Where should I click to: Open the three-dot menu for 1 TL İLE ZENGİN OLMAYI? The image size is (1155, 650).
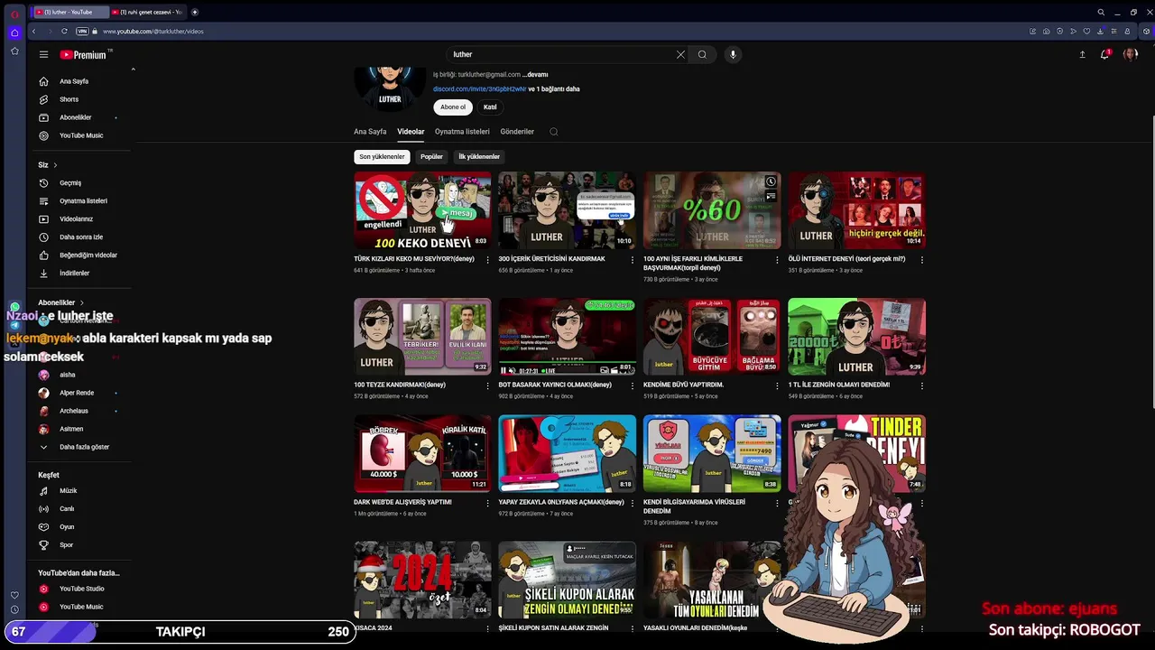click(921, 385)
